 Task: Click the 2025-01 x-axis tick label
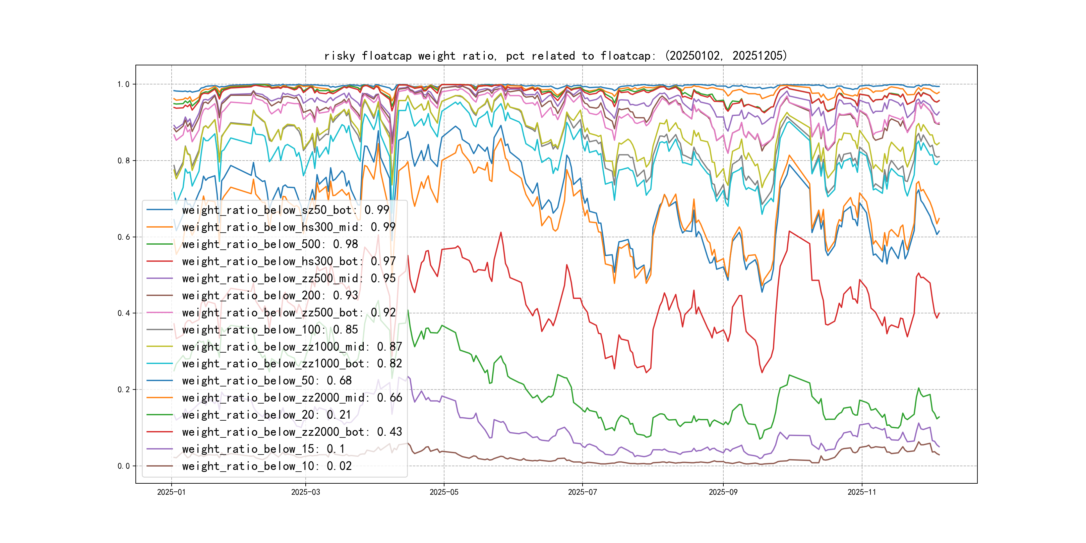pyautogui.click(x=171, y=492)
